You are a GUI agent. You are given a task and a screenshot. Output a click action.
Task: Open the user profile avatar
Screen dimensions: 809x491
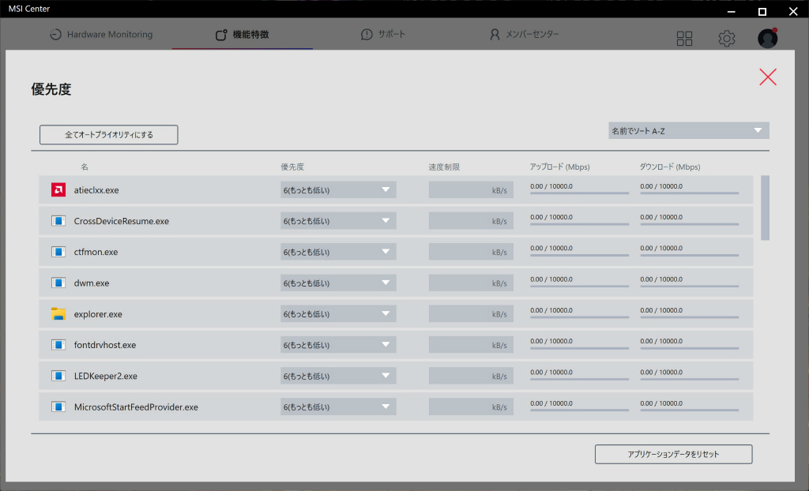click(x=768, y=38)
